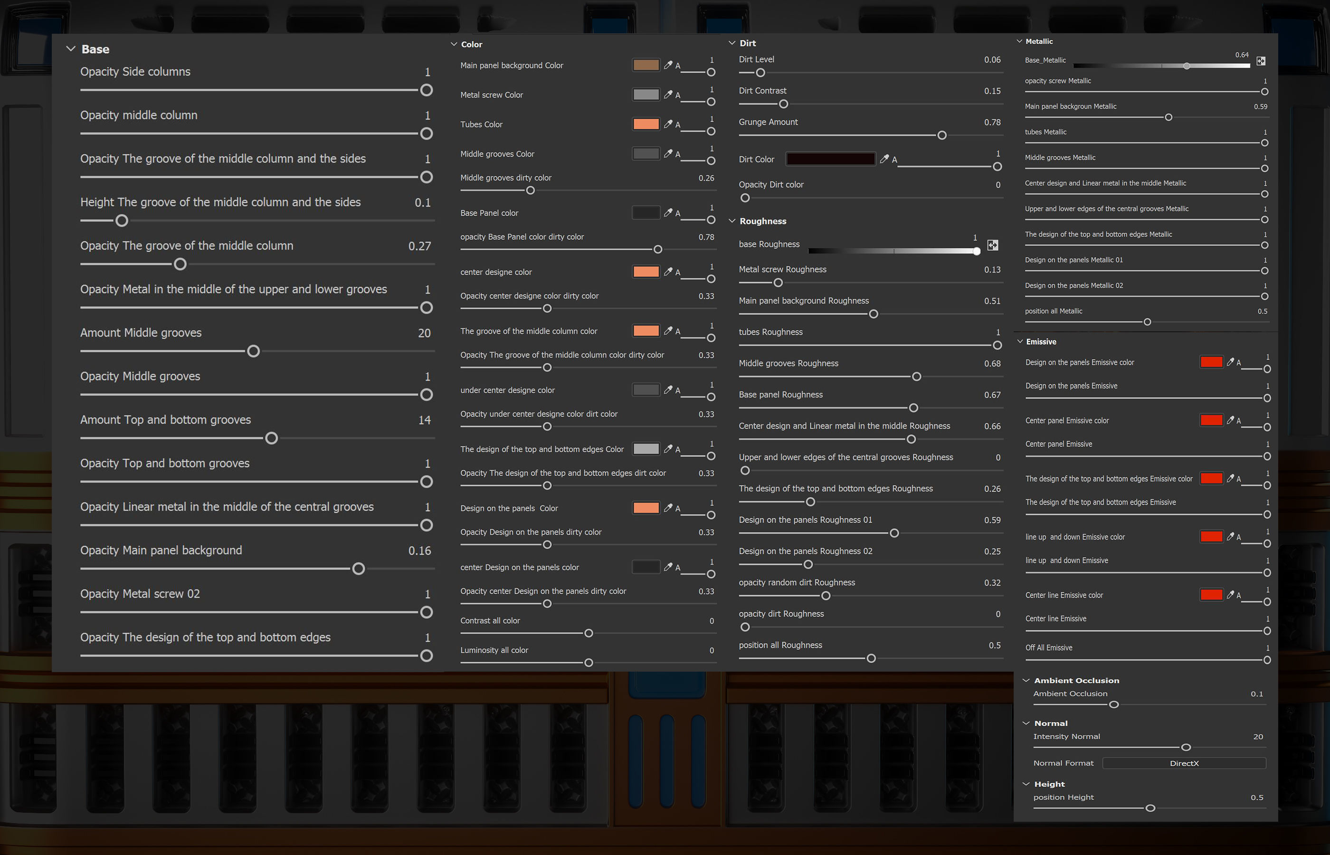Click the eyedropper next to Main panel background Color
This screenshot has height=855, width=1330.
[x=668, y=65]
